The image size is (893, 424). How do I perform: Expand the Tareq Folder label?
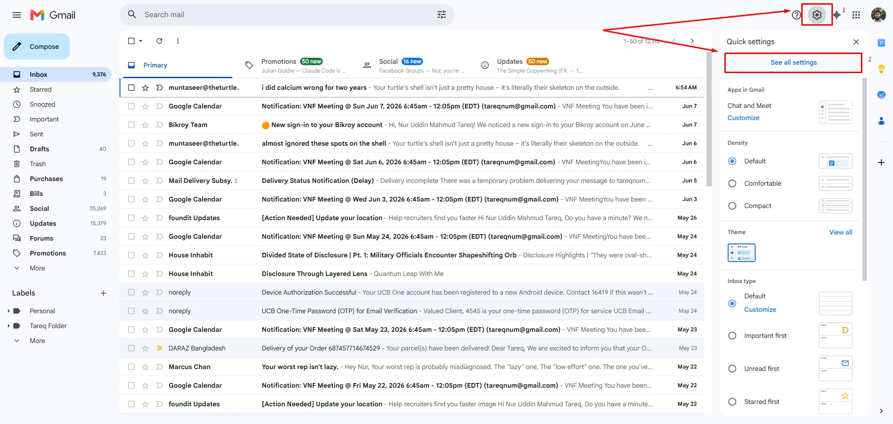click(x=8, y=326)
